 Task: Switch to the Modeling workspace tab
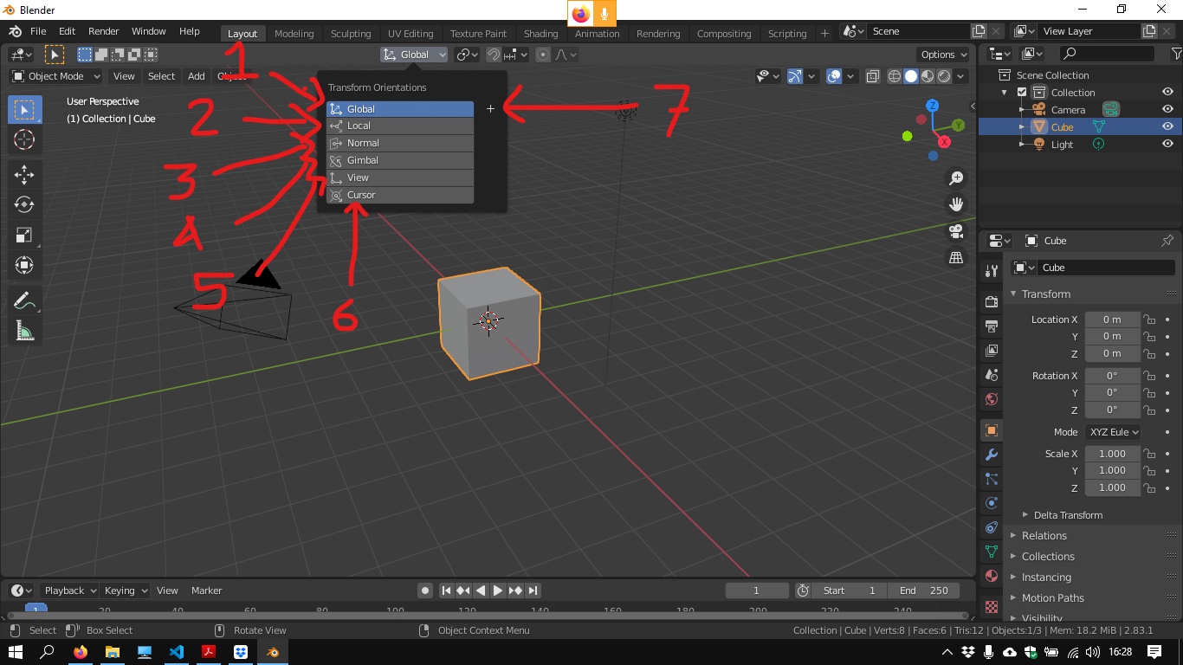[x=294, y=33]
